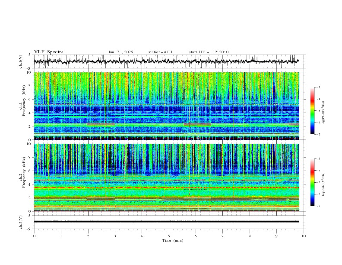Select the start UT 12:20:0 text

tap(209, 52)
